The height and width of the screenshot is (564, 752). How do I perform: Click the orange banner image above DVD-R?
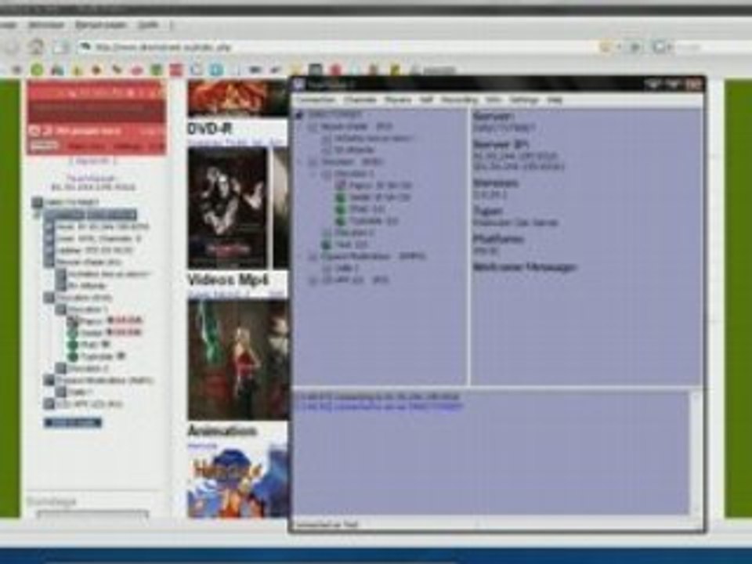point(238,99)
